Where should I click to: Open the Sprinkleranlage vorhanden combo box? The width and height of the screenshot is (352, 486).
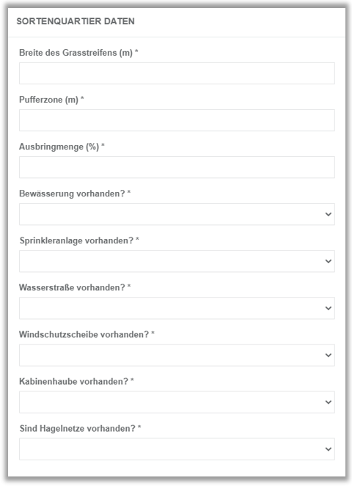tap(177, 261)
